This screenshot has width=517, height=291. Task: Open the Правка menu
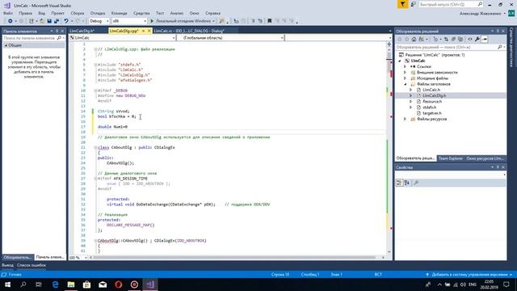[x=25, y=13]
